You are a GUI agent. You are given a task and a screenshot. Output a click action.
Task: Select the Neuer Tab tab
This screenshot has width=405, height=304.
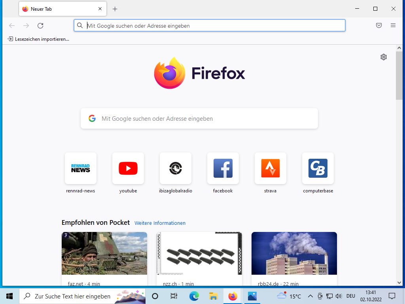click(62, 9)
